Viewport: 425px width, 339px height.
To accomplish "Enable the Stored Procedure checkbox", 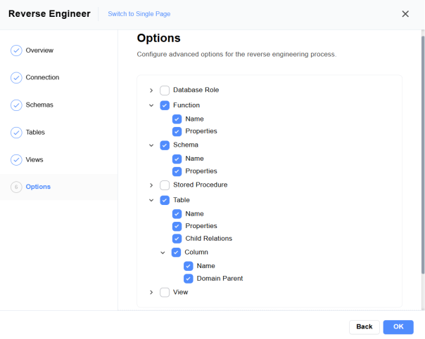I will (165, 185).
